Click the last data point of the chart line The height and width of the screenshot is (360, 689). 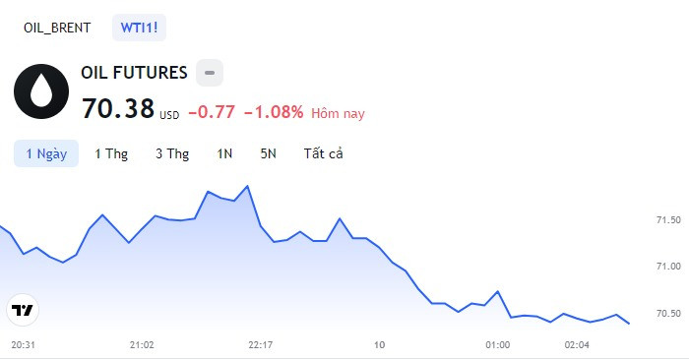(x=629, y=324)
